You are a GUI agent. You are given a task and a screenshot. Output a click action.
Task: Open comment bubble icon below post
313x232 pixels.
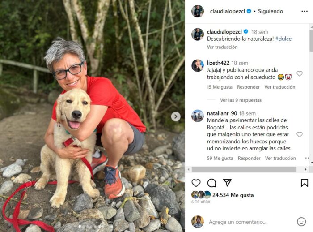(211, 183)
